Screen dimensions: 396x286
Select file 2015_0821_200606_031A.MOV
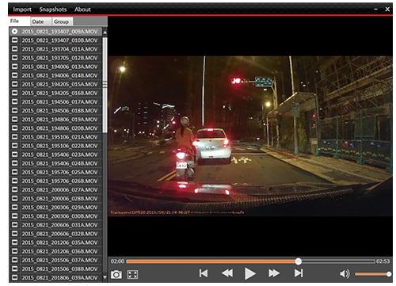(x=55, y=225)
